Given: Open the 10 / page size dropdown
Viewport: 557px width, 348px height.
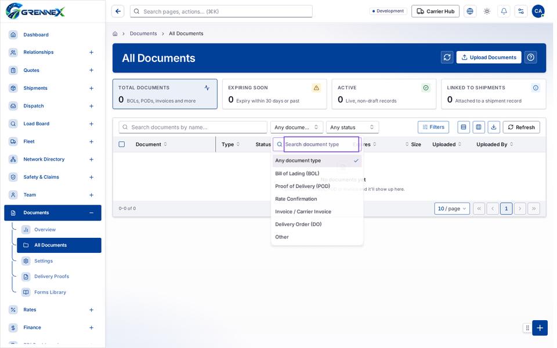Looking at the screenshot, I should coord(452,208).
